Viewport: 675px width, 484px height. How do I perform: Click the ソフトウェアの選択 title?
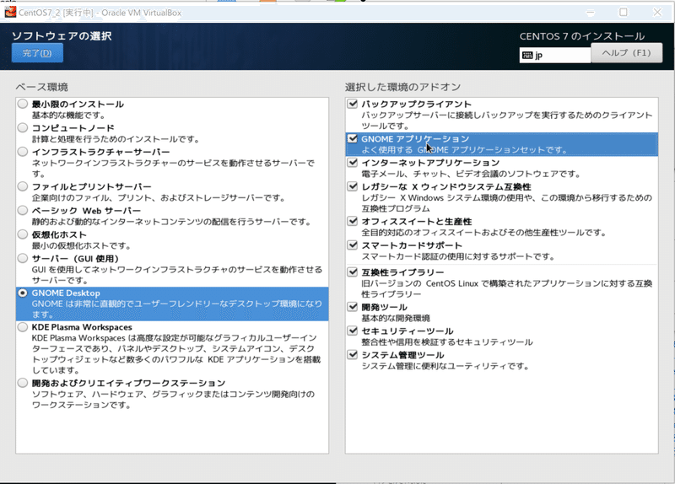62,35
